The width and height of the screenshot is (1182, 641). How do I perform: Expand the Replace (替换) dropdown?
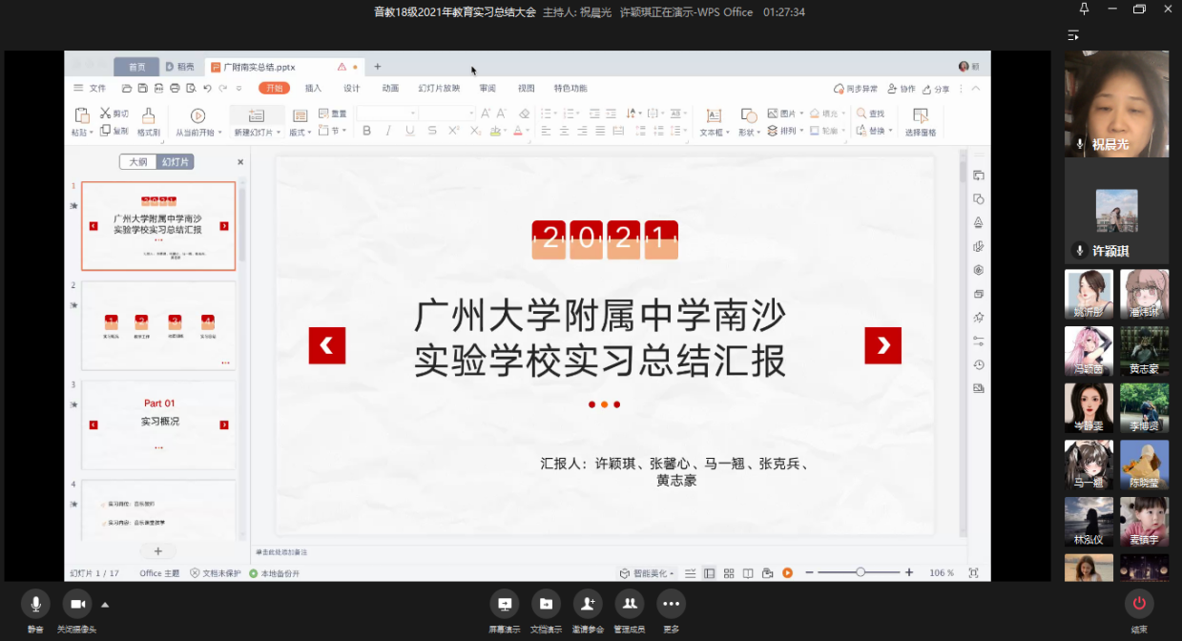(x=890, y=131)
